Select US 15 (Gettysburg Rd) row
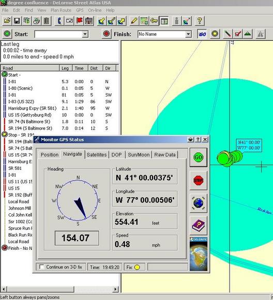The width and height of the screenshot is (273, 300). click(x=59, y=115)
